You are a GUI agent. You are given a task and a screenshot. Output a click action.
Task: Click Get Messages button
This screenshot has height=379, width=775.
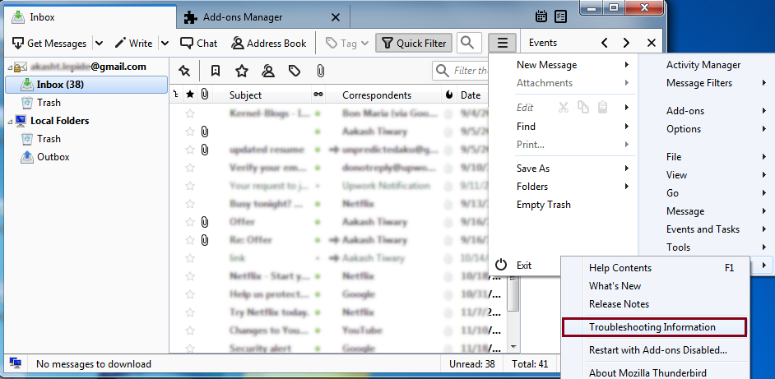[x=49, y=43]
